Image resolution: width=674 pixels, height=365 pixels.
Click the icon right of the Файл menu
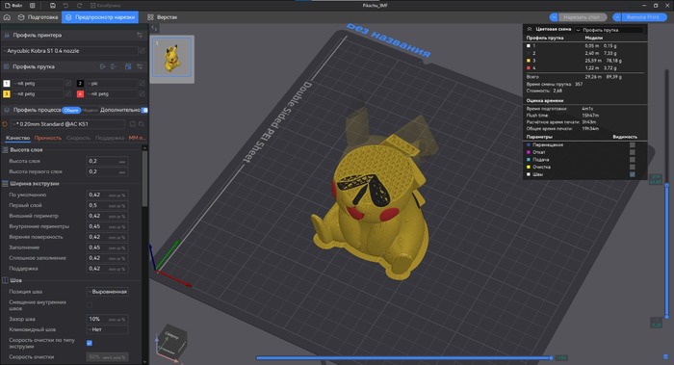click(x=32, y=6)
